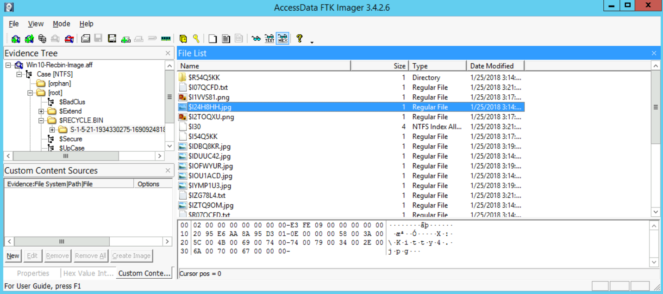Click the Obtain Protected Files safe icon
This screenshot has width=663, height=294.
183,39
